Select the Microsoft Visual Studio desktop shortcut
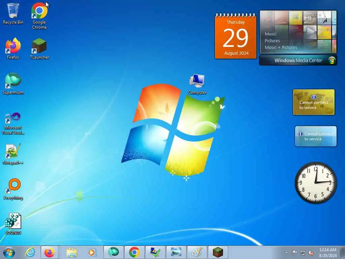 pos(13,123)
